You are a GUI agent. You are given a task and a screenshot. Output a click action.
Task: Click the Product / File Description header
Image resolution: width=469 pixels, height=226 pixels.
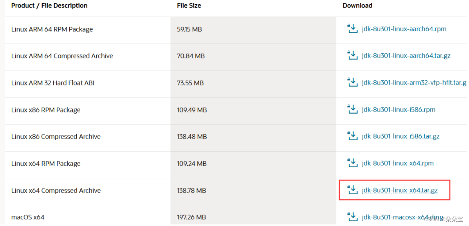pos(49,5)
